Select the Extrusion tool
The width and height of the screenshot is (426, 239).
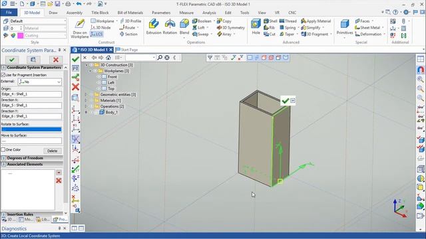point(154,27)
